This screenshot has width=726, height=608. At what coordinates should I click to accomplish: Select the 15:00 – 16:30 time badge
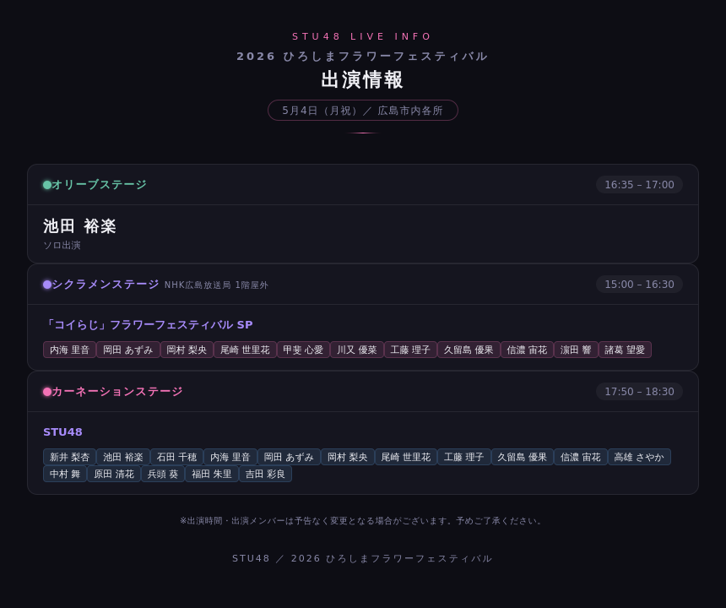(x=639, y=285)
